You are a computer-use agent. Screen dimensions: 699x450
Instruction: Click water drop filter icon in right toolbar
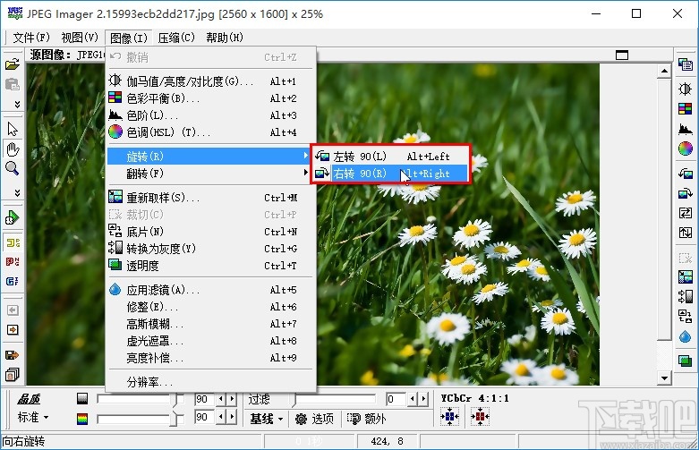click(x=686, y=336)
